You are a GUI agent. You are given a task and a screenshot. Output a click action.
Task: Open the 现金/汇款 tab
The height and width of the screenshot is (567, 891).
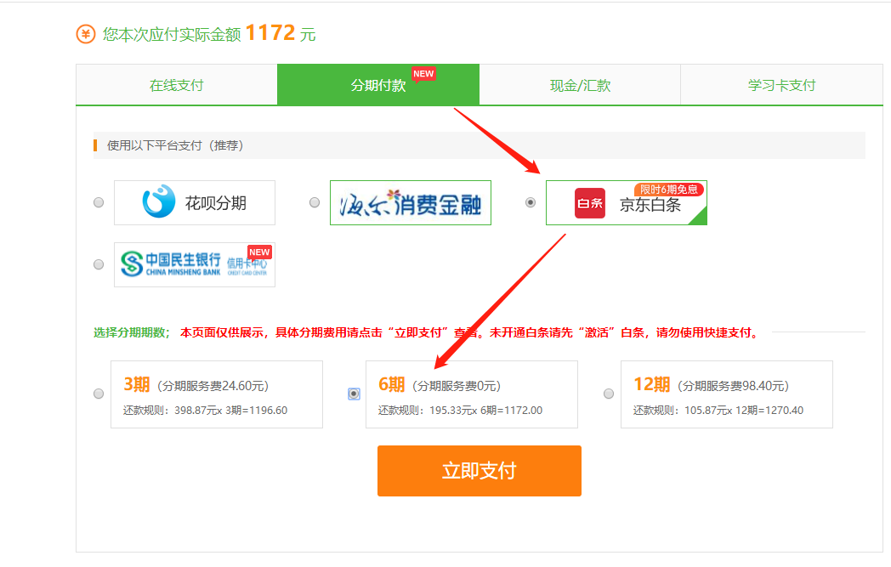coord(580,85)
